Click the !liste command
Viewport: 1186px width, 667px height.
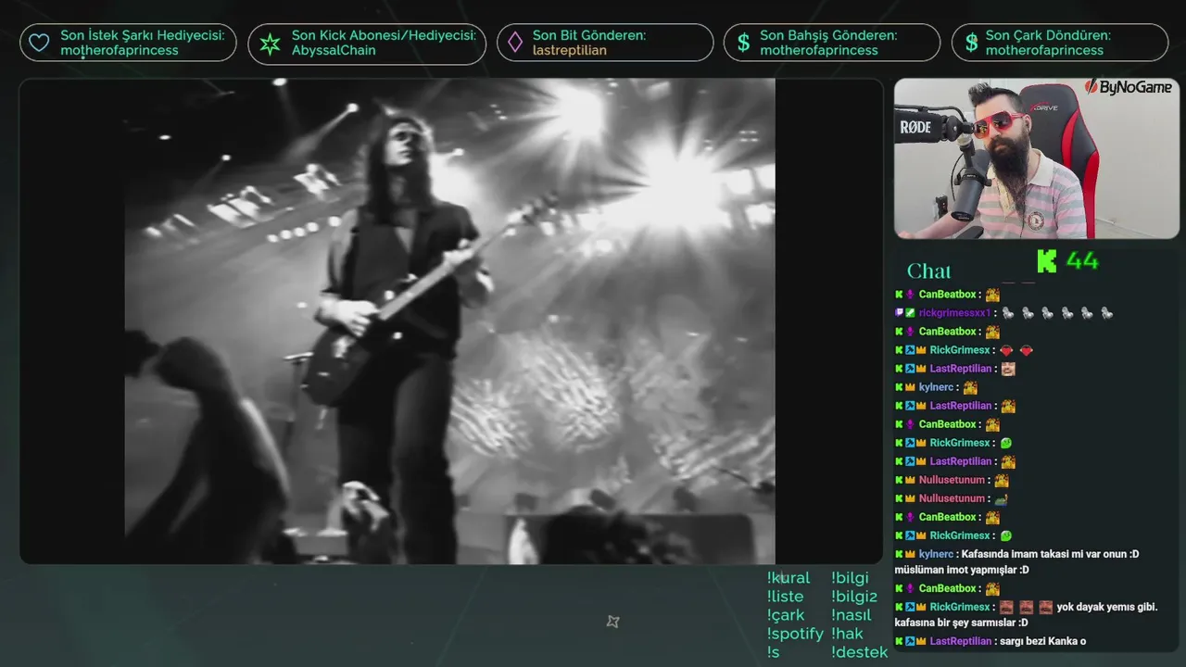[x=785, y=597]
